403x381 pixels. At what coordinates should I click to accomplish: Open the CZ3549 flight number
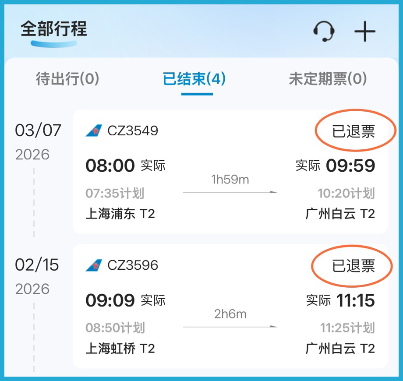pyautogui.click(x=133, y=131)
